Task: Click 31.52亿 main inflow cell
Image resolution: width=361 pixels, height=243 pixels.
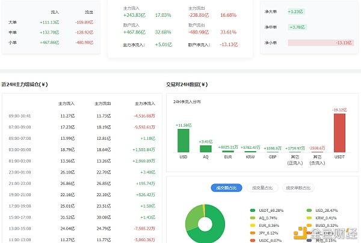Action: 67,217
